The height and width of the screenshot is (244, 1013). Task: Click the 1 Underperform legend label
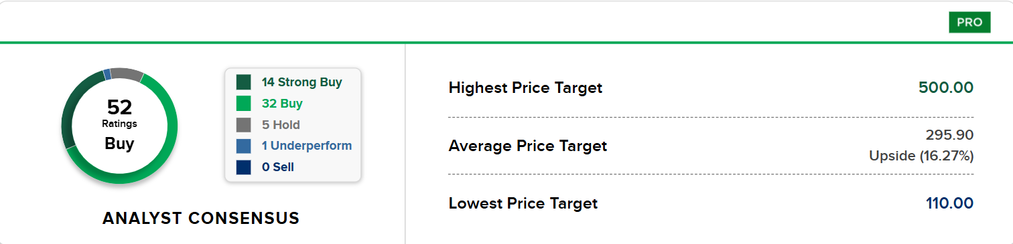[x=306, y=146]
